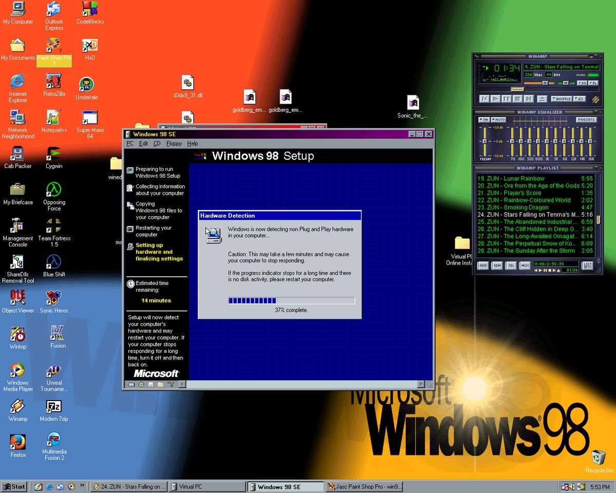
Task: Open the Floppy menu in Virtual PC
Action: pos(174,144)
